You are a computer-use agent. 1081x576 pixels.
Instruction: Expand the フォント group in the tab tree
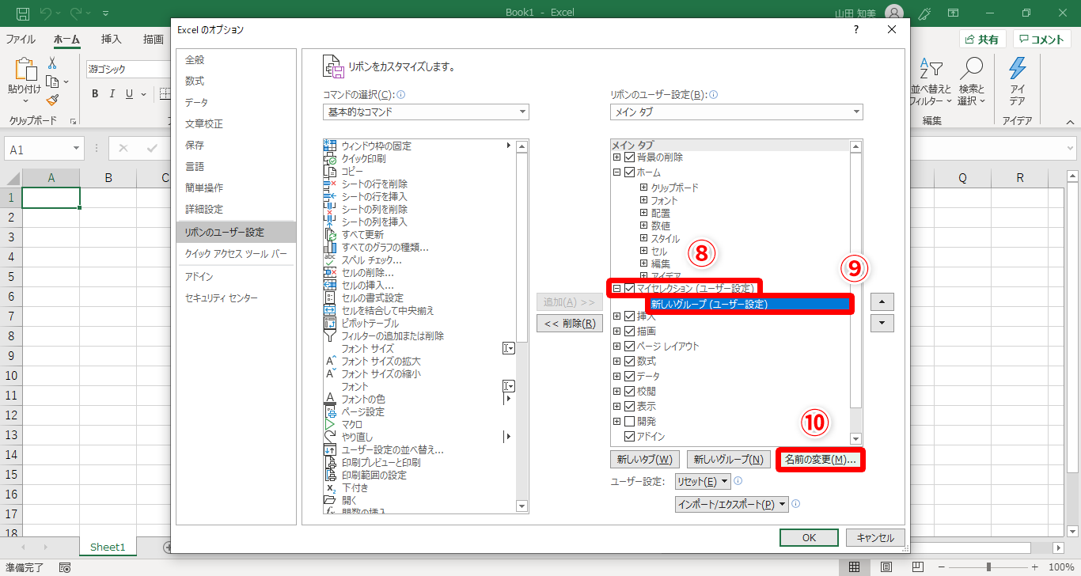(644, 200)
